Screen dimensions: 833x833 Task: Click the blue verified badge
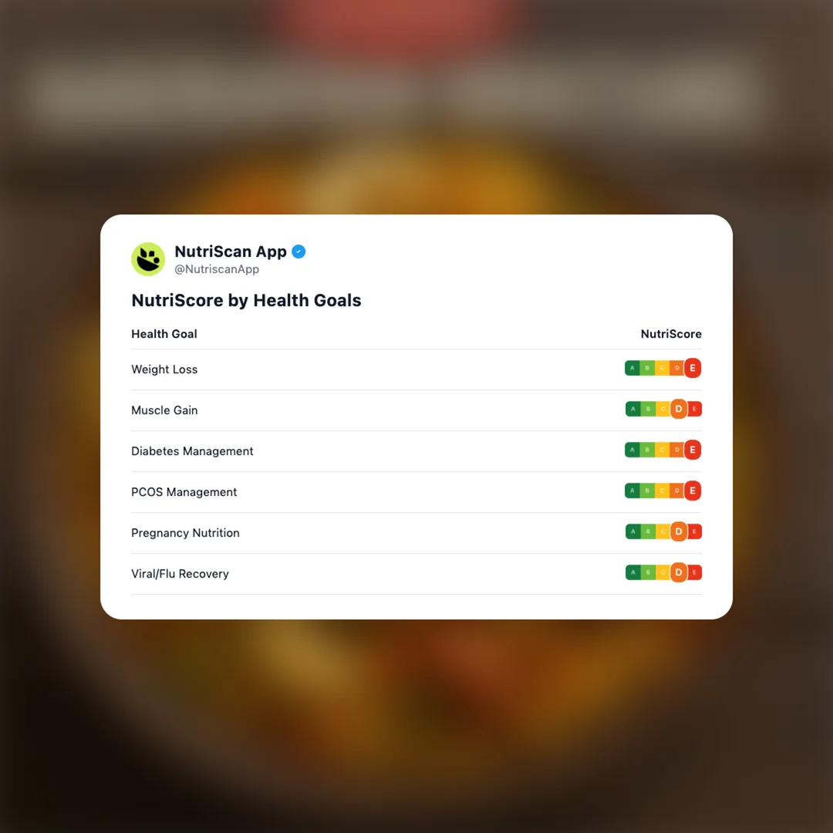click(298, 251)
